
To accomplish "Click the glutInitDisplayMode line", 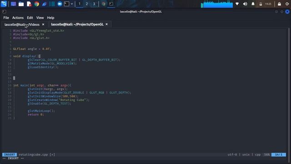I will click(x=80, y=92).
